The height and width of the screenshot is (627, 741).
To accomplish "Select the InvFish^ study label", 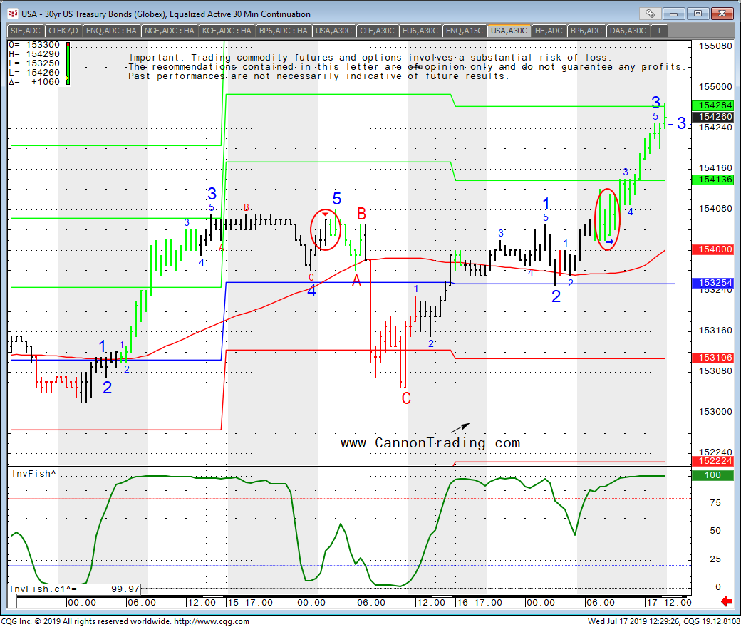I will tap(32, 473).
